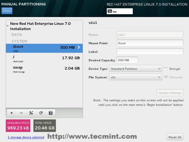189x142 pixels.
Task: Toggle the Reformat checkbox
Action: [166, 77]
